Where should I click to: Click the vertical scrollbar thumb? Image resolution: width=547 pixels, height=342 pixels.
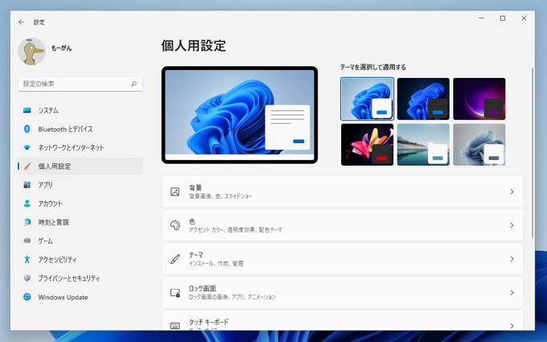tap(533, 153)
